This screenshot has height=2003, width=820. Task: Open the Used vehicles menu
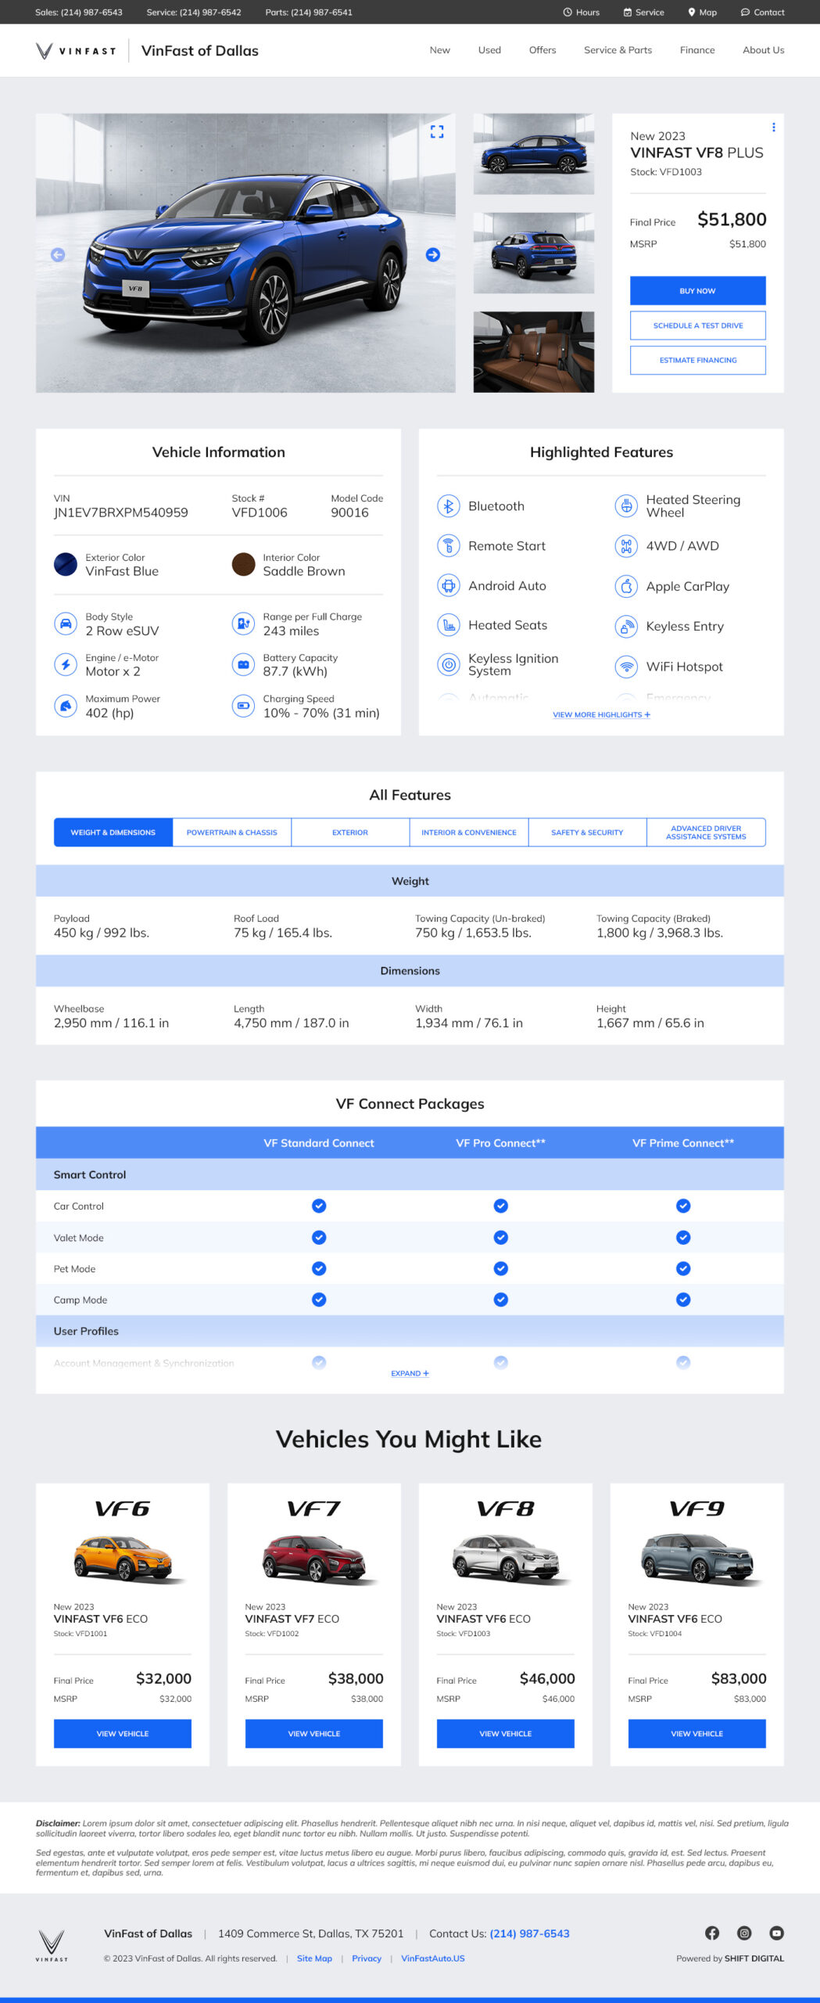tap(489, 50)
